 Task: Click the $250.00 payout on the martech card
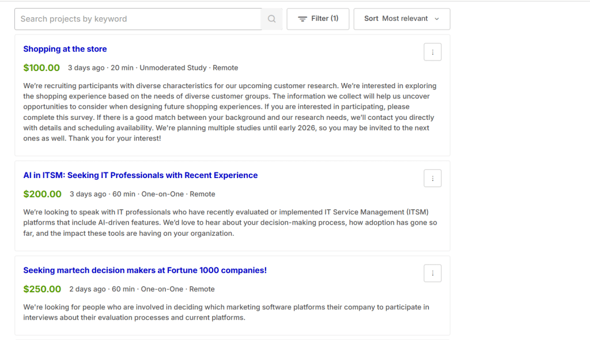tap(42, 289)
